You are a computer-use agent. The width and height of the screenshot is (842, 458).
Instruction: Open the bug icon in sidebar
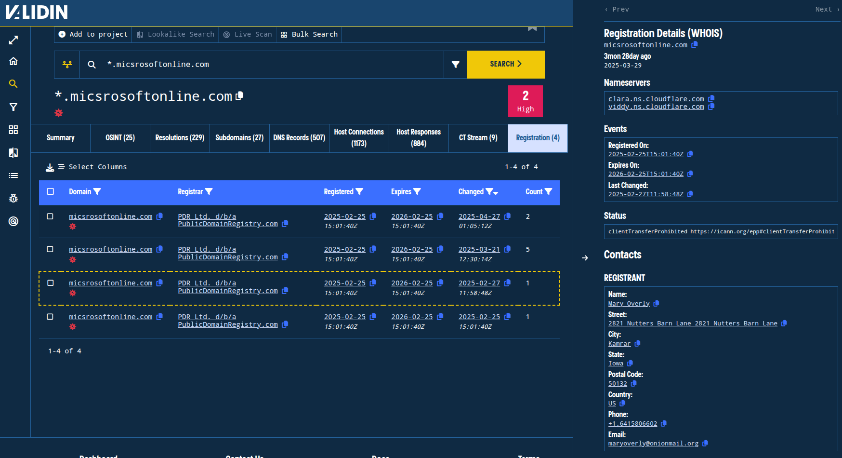pos(13,198)
